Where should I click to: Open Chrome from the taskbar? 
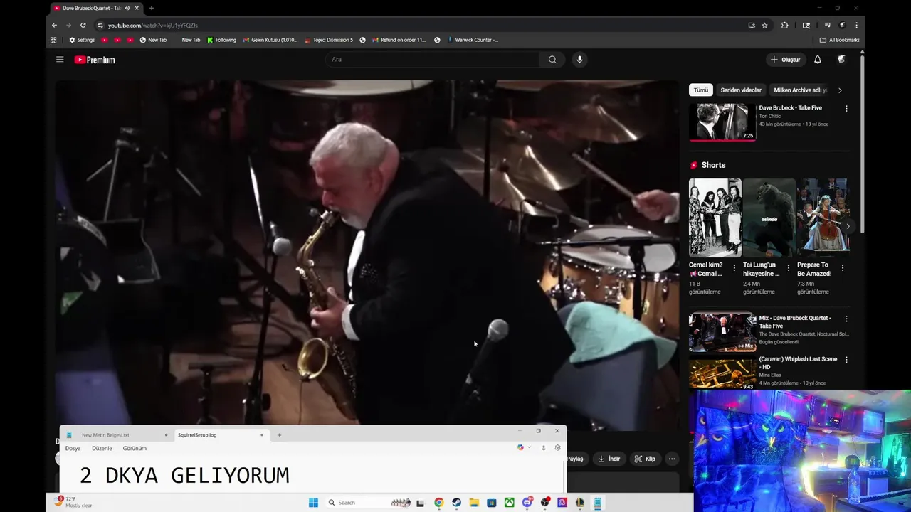point(438,503)
